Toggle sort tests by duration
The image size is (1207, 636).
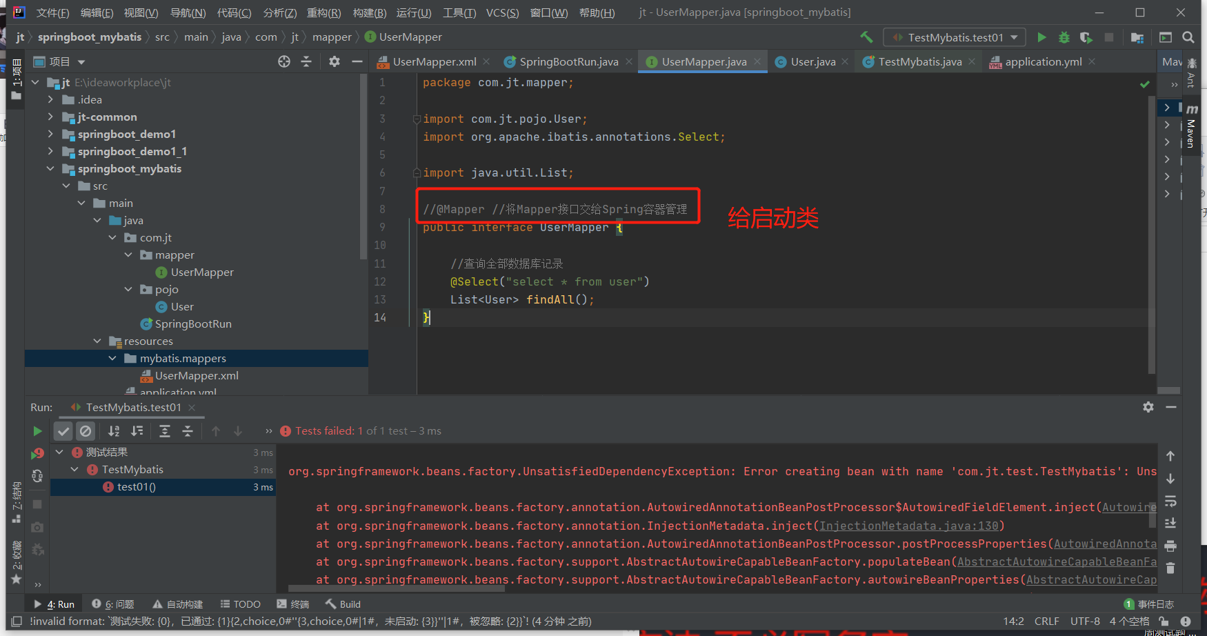coord(137,431)
